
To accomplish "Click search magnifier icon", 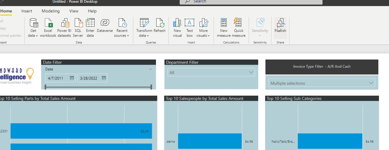I will pyautogui.click(x=188, y=2).
